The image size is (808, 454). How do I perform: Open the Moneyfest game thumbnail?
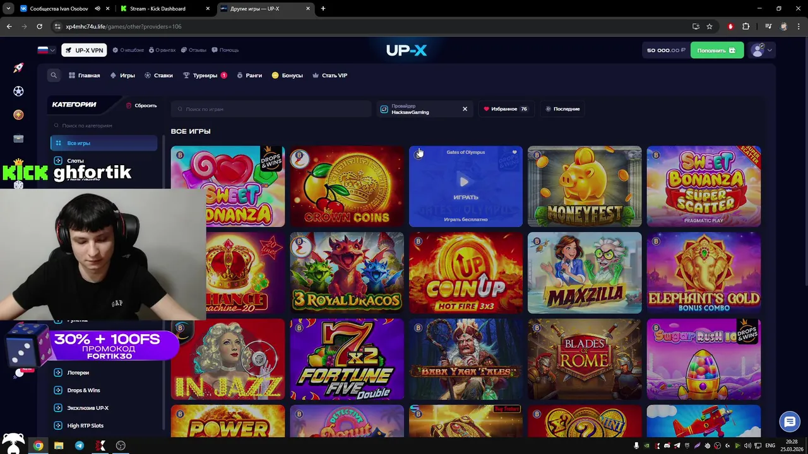[585, 187]
